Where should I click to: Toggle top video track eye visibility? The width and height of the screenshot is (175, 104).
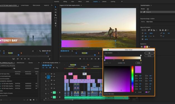tap(54, 74)
